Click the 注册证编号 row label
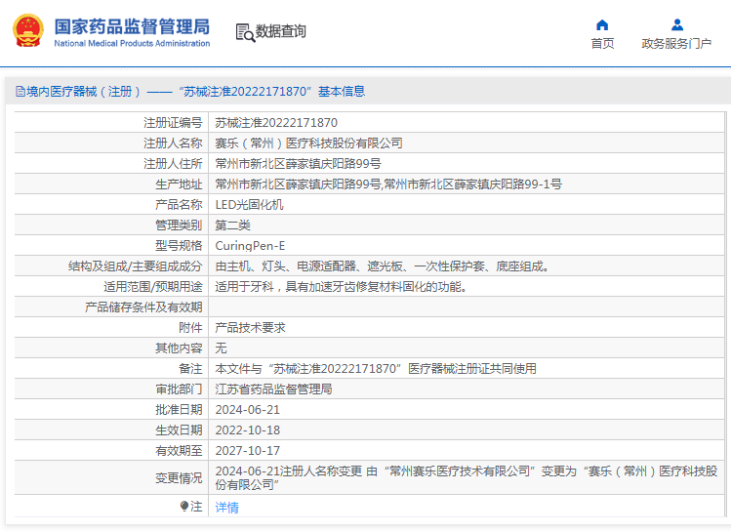Image resolution: width=731 pixels, height=532 pixels. click(173, 123)
